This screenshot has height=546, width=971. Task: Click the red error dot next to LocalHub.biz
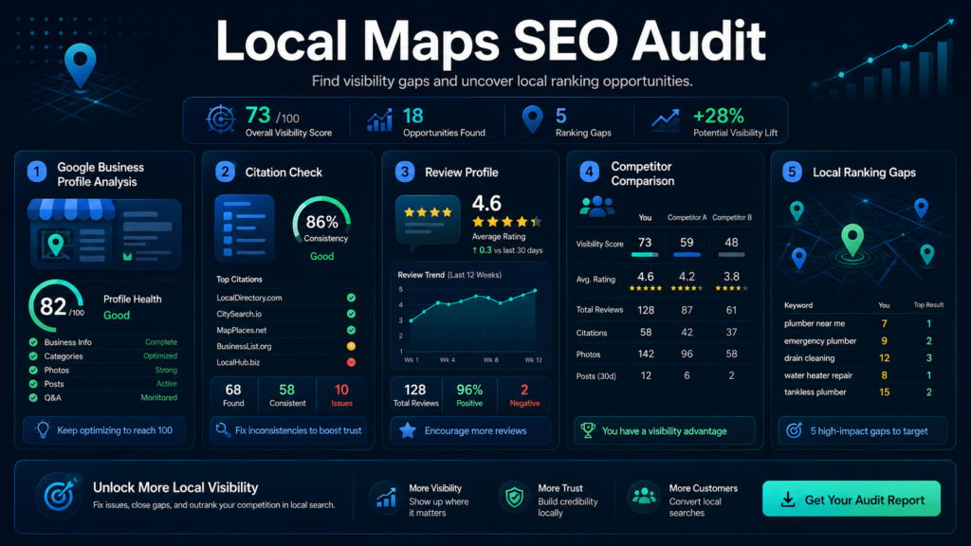pyautogui.click(x=351, y=362)
